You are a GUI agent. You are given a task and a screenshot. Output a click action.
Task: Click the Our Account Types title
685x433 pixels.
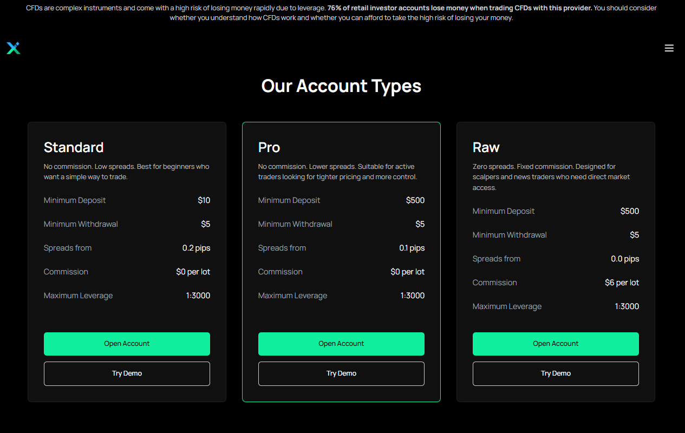point(341,86)
